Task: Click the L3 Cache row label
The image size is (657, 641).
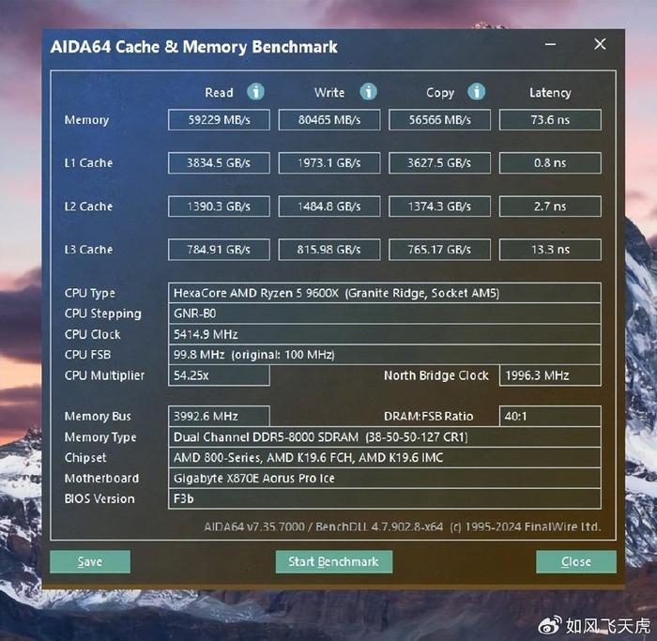Action: coord(88,250)
